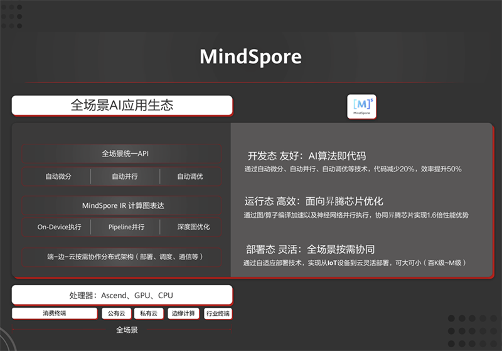502x351 pixels.
Task: Click the MindSpore IR 计算图表达 box
Action: coord(122,205)
